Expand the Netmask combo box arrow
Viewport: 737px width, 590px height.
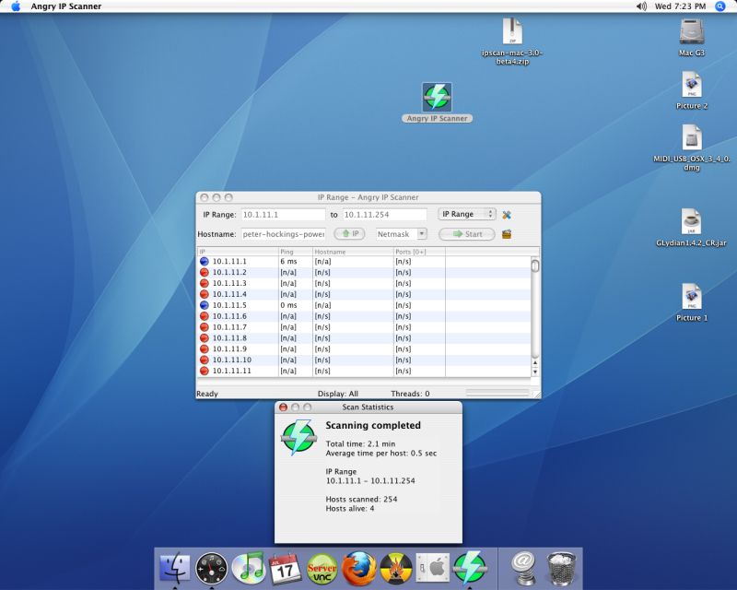[x=422, y=233]
